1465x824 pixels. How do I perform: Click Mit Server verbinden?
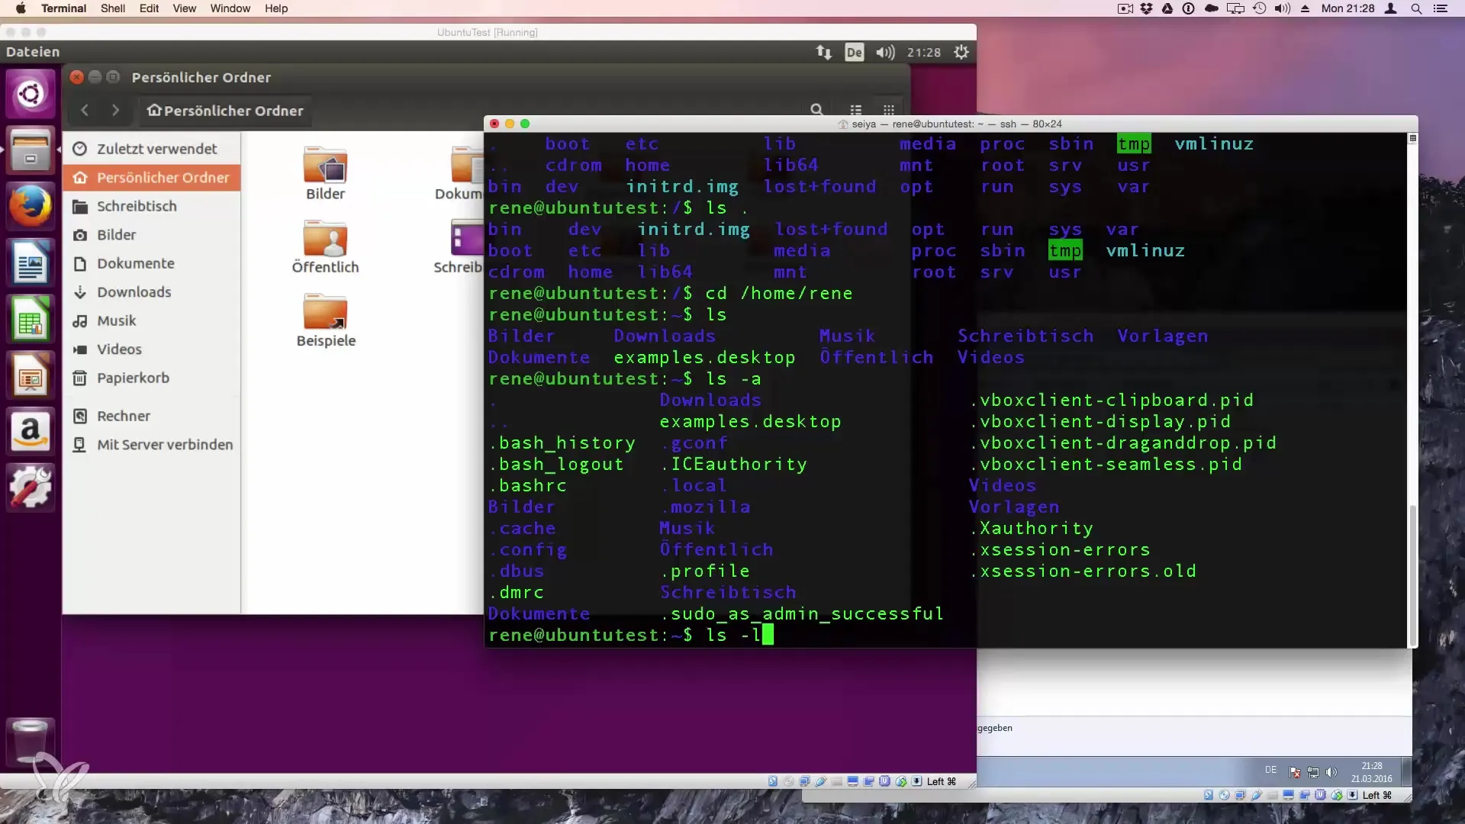[x=152, y=445]
